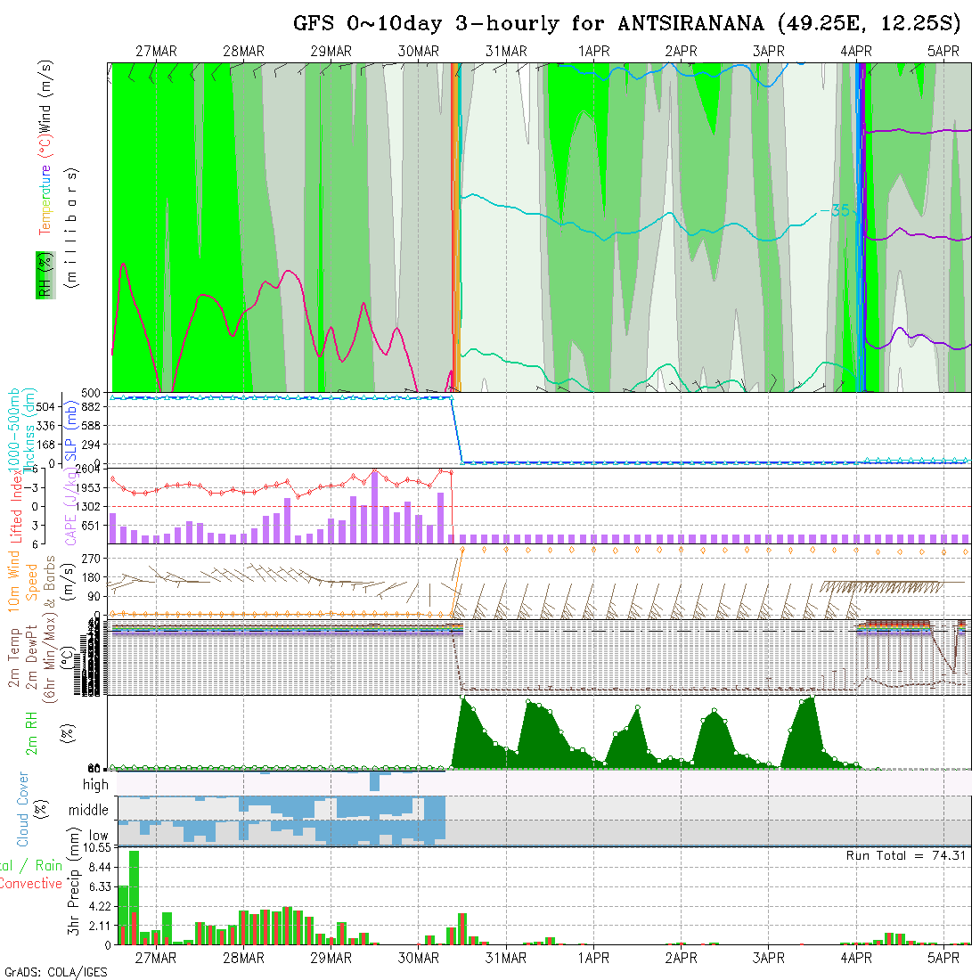Click the 28MAR label on bottom axis
Screen dimensions: 980x980
tap(243, 958)
